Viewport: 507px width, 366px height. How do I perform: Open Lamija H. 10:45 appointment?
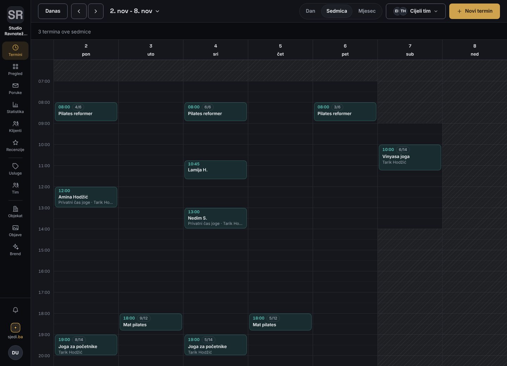(x=215, y=170)
